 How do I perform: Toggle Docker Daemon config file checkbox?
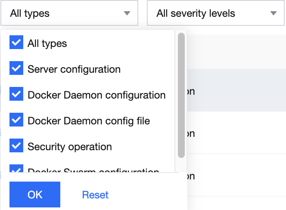[x=16, y=120]
